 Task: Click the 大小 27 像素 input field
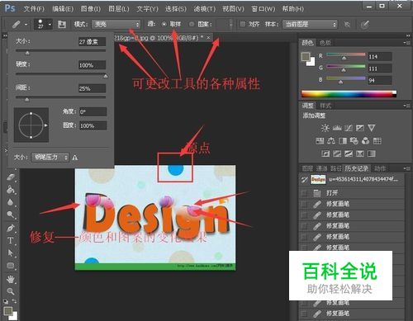point(92,42)
